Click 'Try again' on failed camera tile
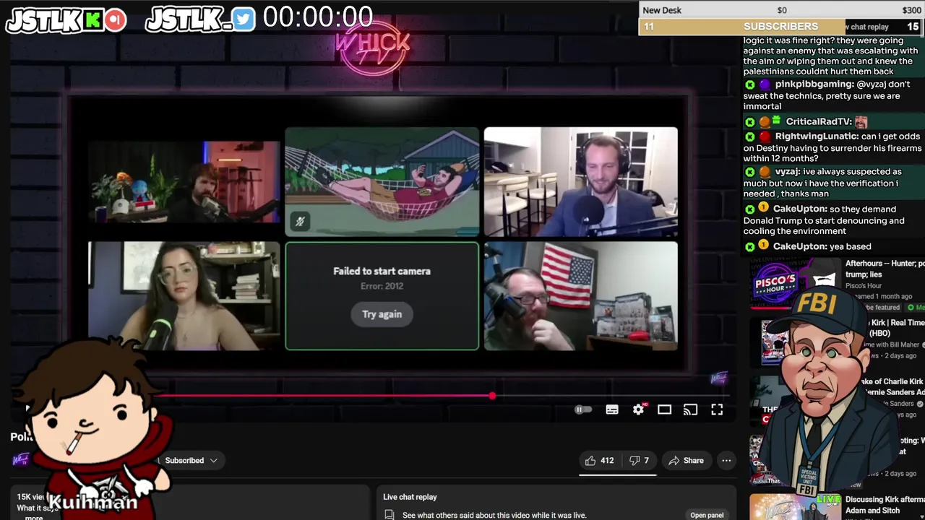Screen dimensions: 925x520 click(382, 314)
